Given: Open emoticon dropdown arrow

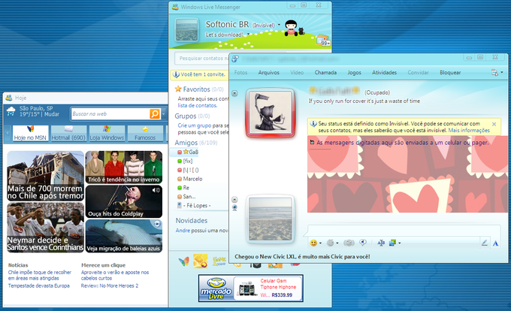Looking at the screenshot, I should click(x=320, y=243).
